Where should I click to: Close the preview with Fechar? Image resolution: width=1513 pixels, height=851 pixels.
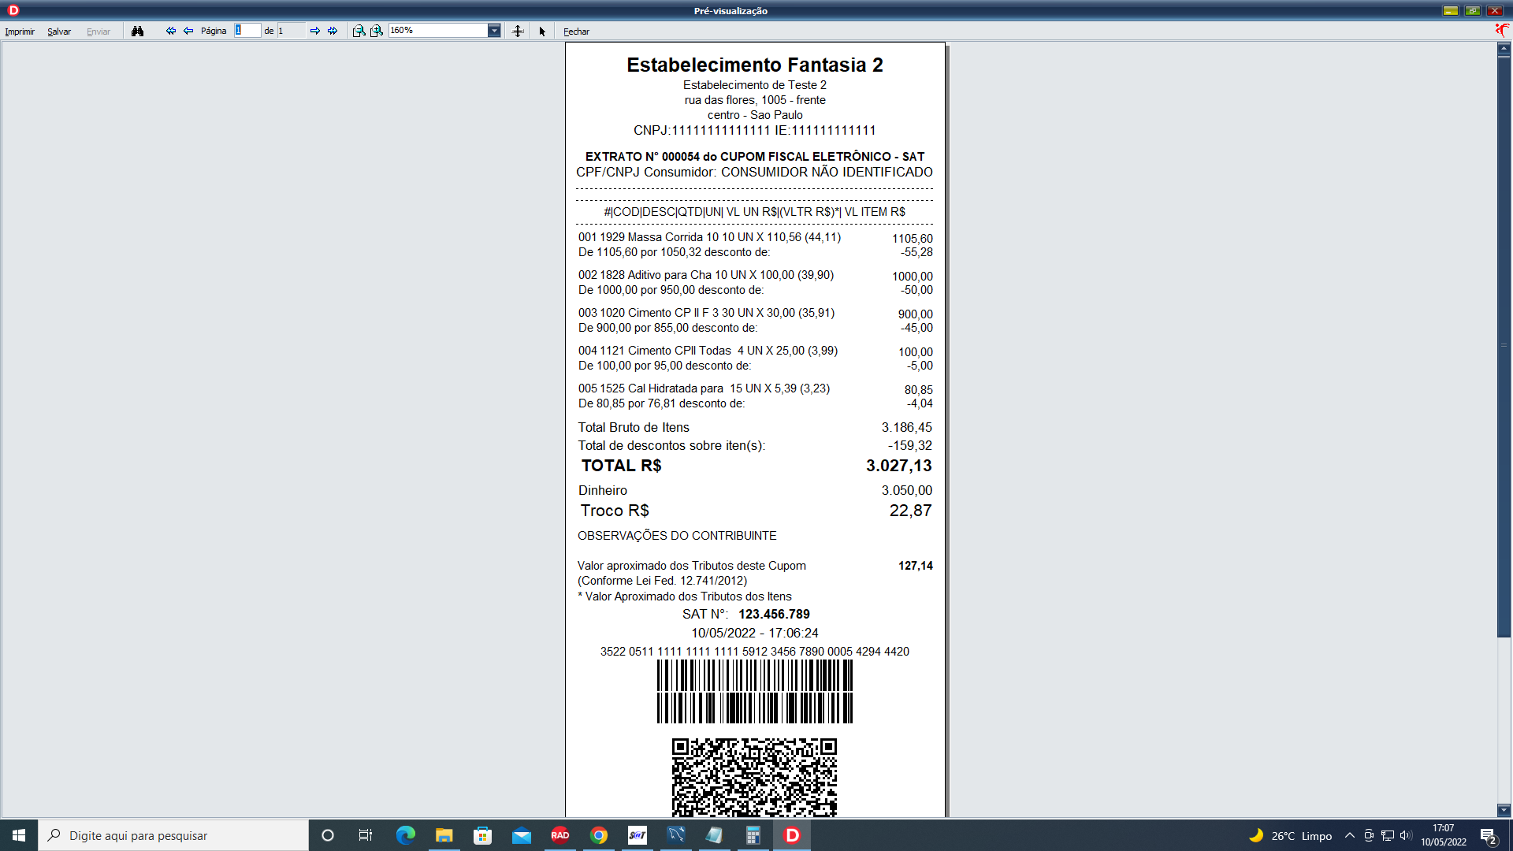point(576,32)
